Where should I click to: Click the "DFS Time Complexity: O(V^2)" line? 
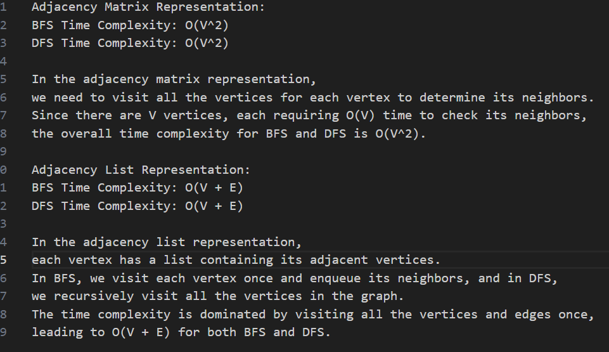[129, 43]
